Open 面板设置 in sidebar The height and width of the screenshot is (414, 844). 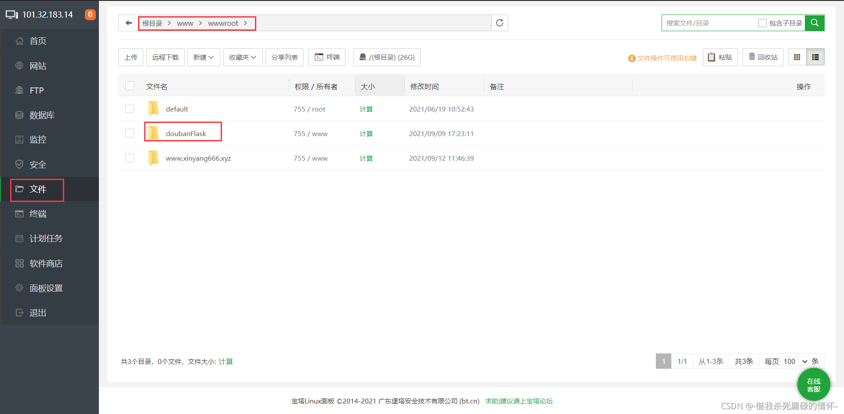[x=50, y=288]
